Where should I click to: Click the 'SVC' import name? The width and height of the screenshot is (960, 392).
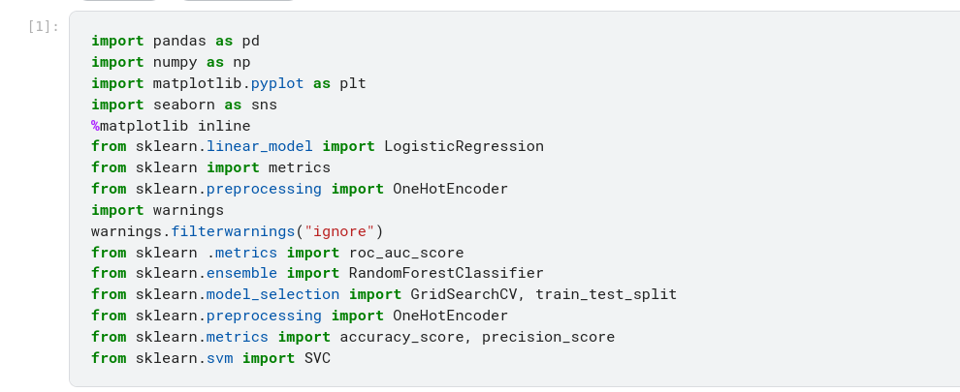click(317, 358)
